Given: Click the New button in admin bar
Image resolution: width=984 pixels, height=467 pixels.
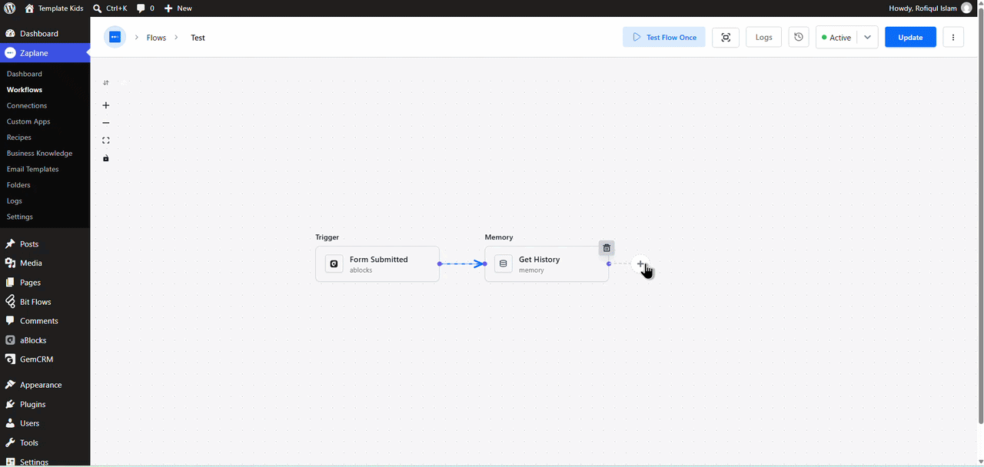Looking at the screenshot, I should click(x=178, y=8).
